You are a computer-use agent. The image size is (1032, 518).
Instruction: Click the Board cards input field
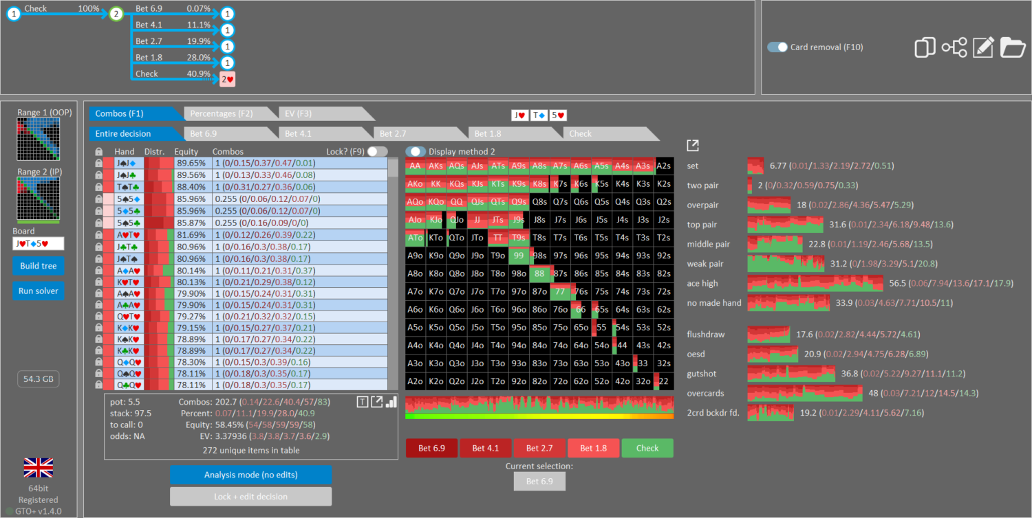click(38, 244)
